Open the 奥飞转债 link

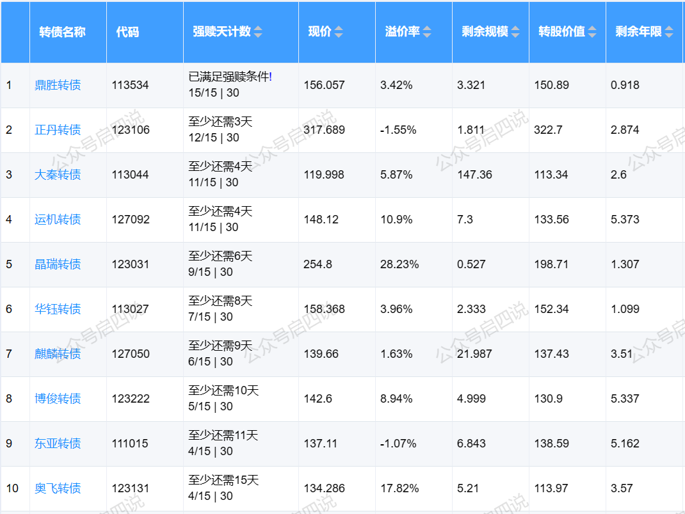coord(58,488)
